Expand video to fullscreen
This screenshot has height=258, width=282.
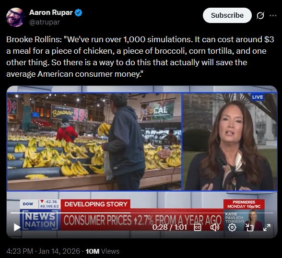(x=267, y=228)
